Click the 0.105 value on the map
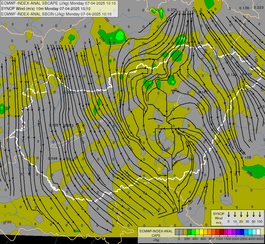Viewport: 265px width, 244px height. point(54,125)
